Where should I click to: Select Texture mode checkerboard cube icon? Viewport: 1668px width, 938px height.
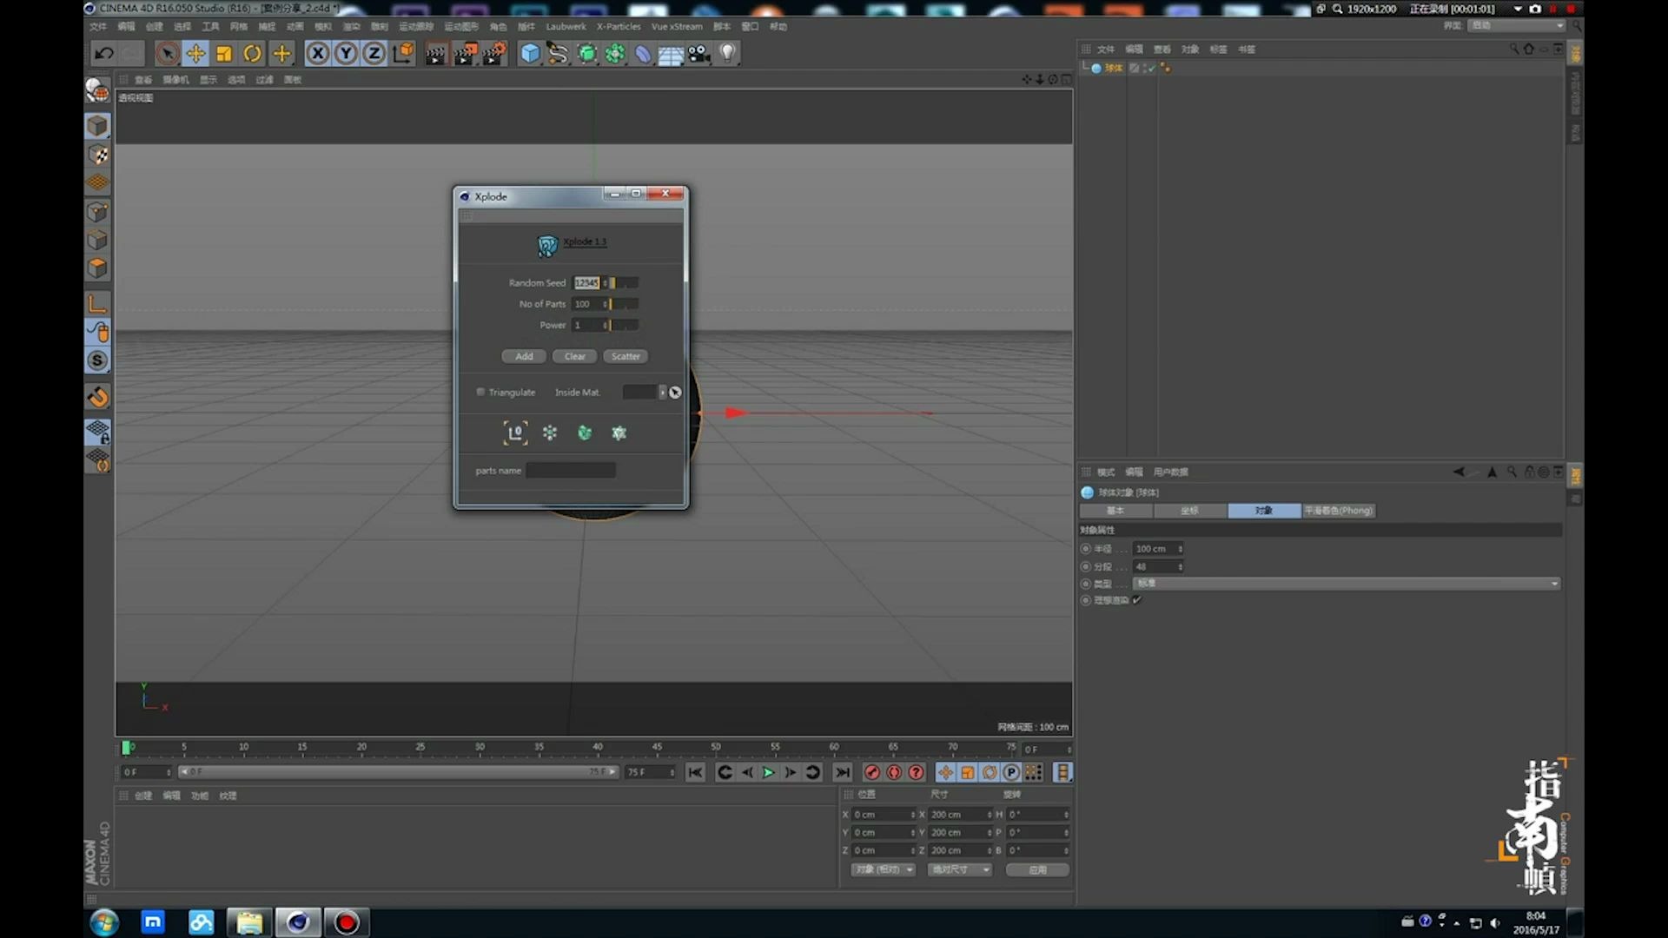97,155
